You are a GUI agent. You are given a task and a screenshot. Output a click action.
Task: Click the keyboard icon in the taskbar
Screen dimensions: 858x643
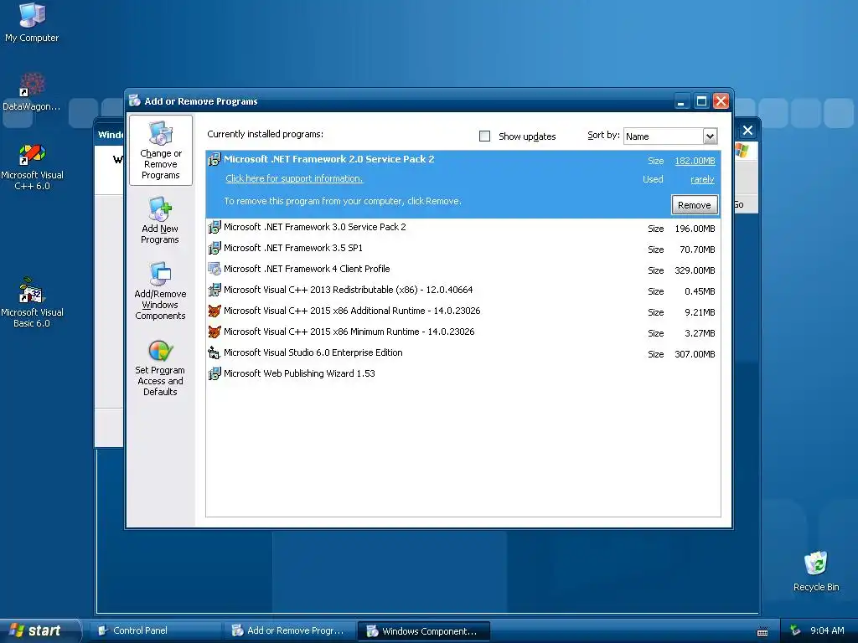[762, 631]
